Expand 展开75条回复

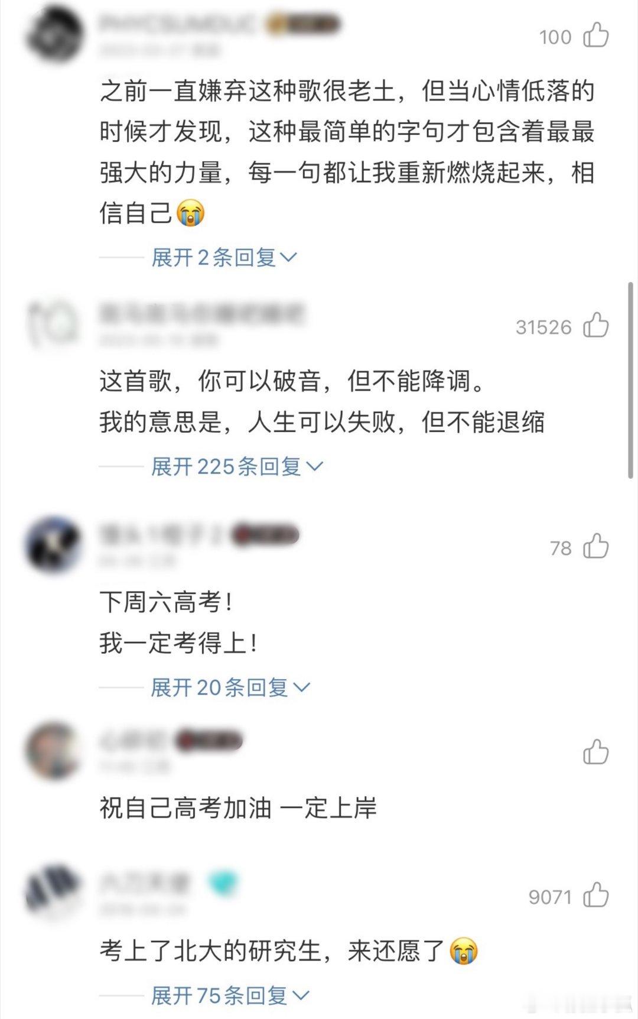[x=230, y=996]
